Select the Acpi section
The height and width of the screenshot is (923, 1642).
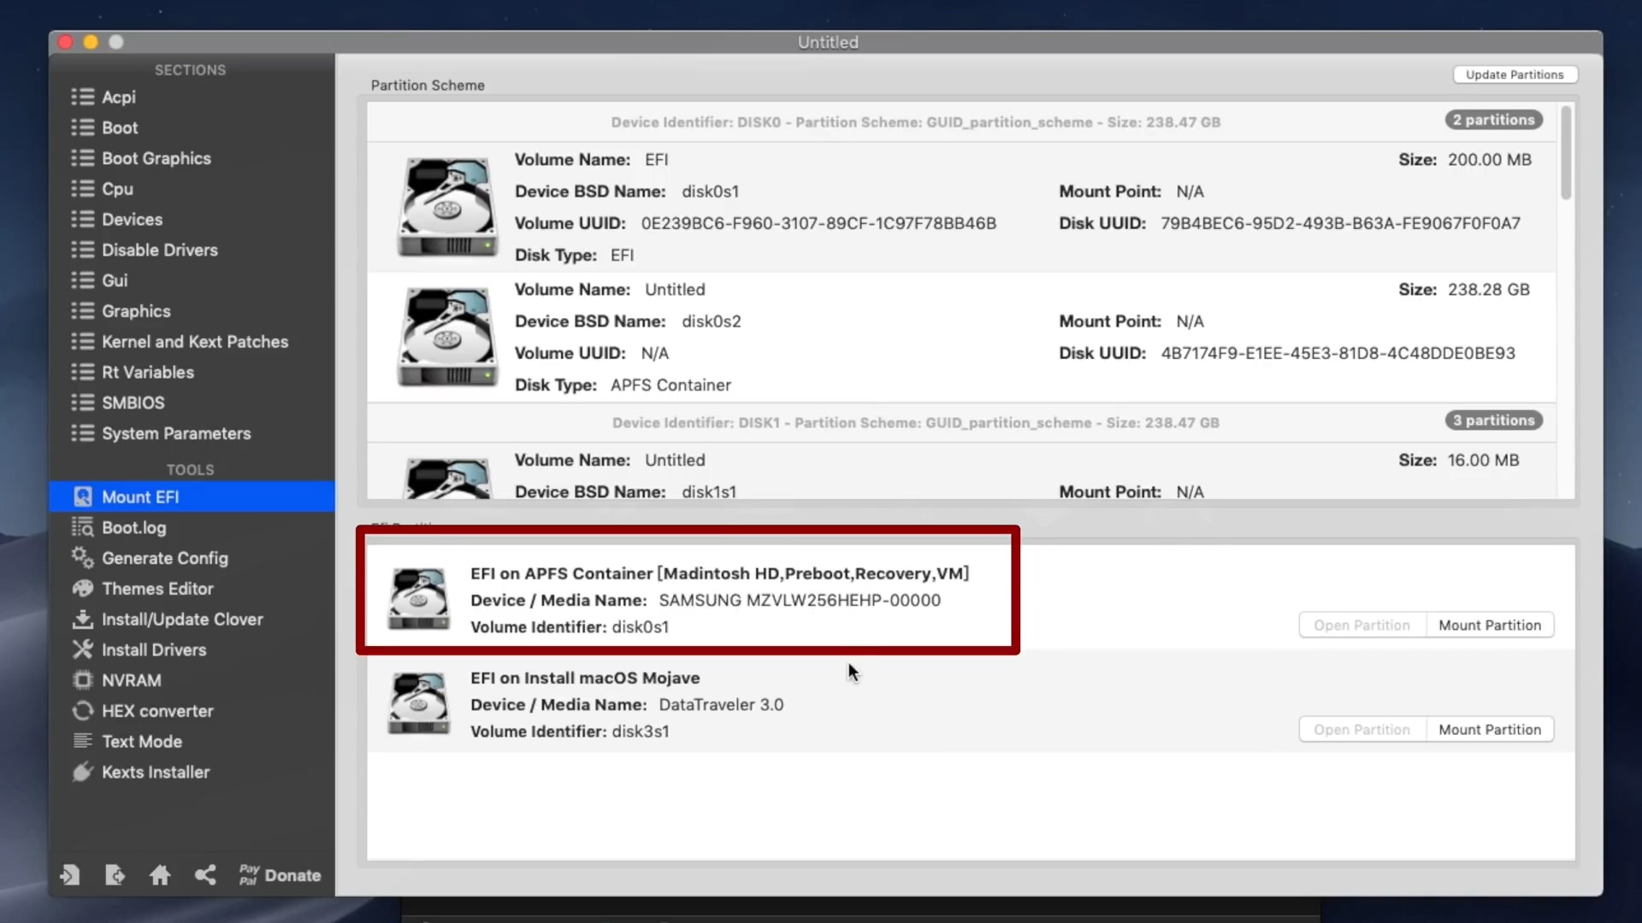point(118,97)
